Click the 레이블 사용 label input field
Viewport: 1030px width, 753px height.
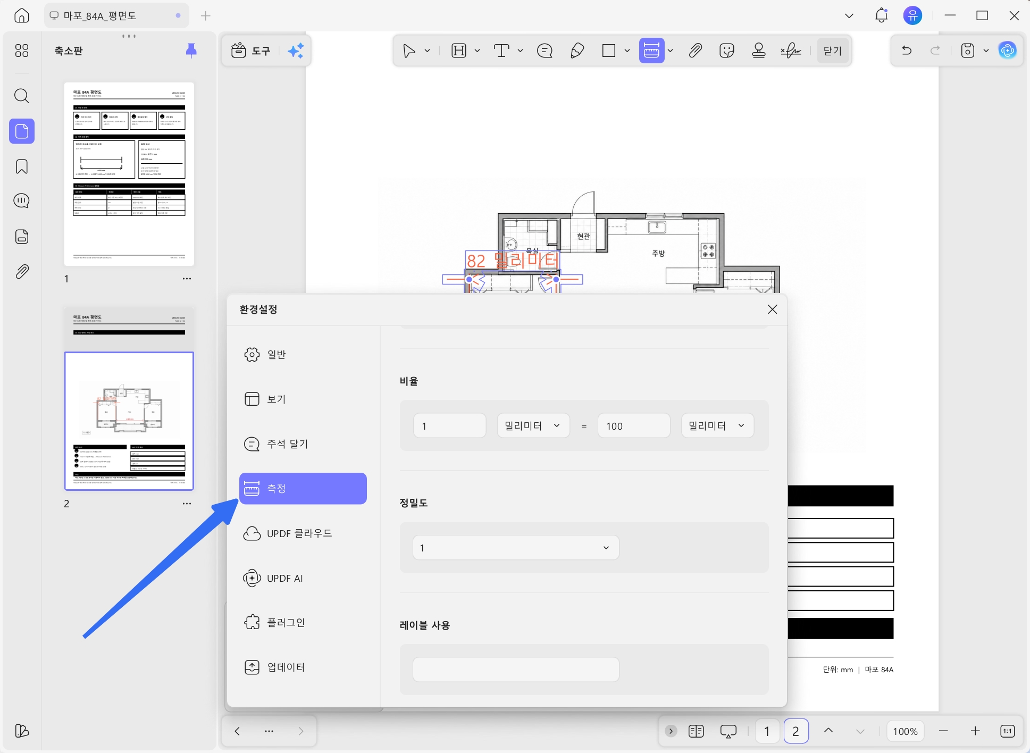click(516, 670)
